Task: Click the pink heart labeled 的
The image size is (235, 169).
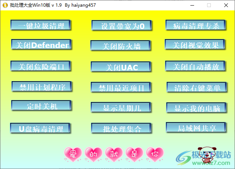Action: pyautogui.click(x=93, y=154)
